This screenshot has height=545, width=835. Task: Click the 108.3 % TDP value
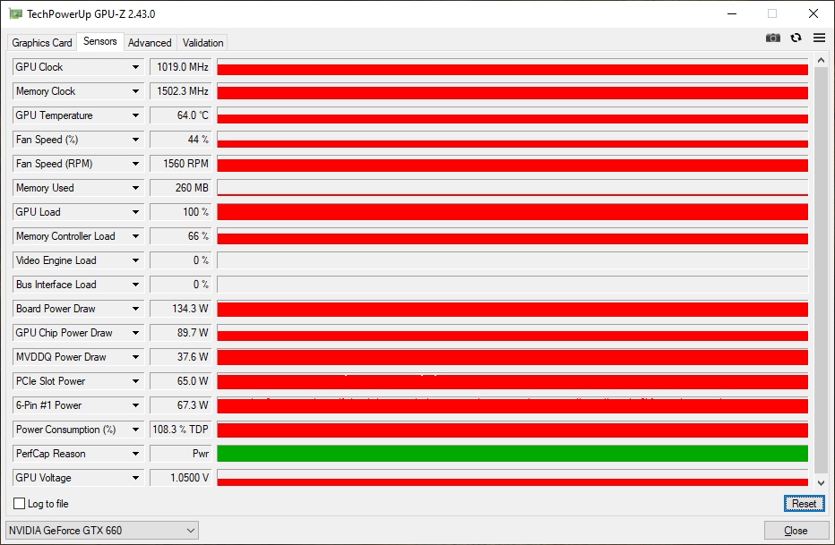180,430
